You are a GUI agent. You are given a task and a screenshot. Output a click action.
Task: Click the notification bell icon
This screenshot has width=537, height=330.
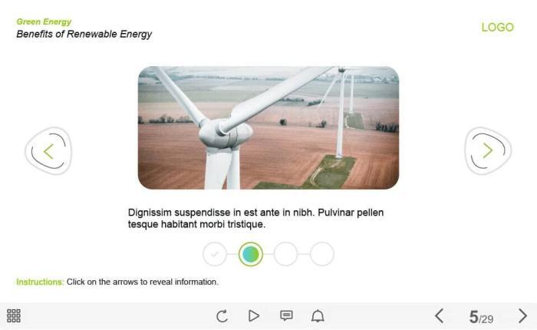318,315
